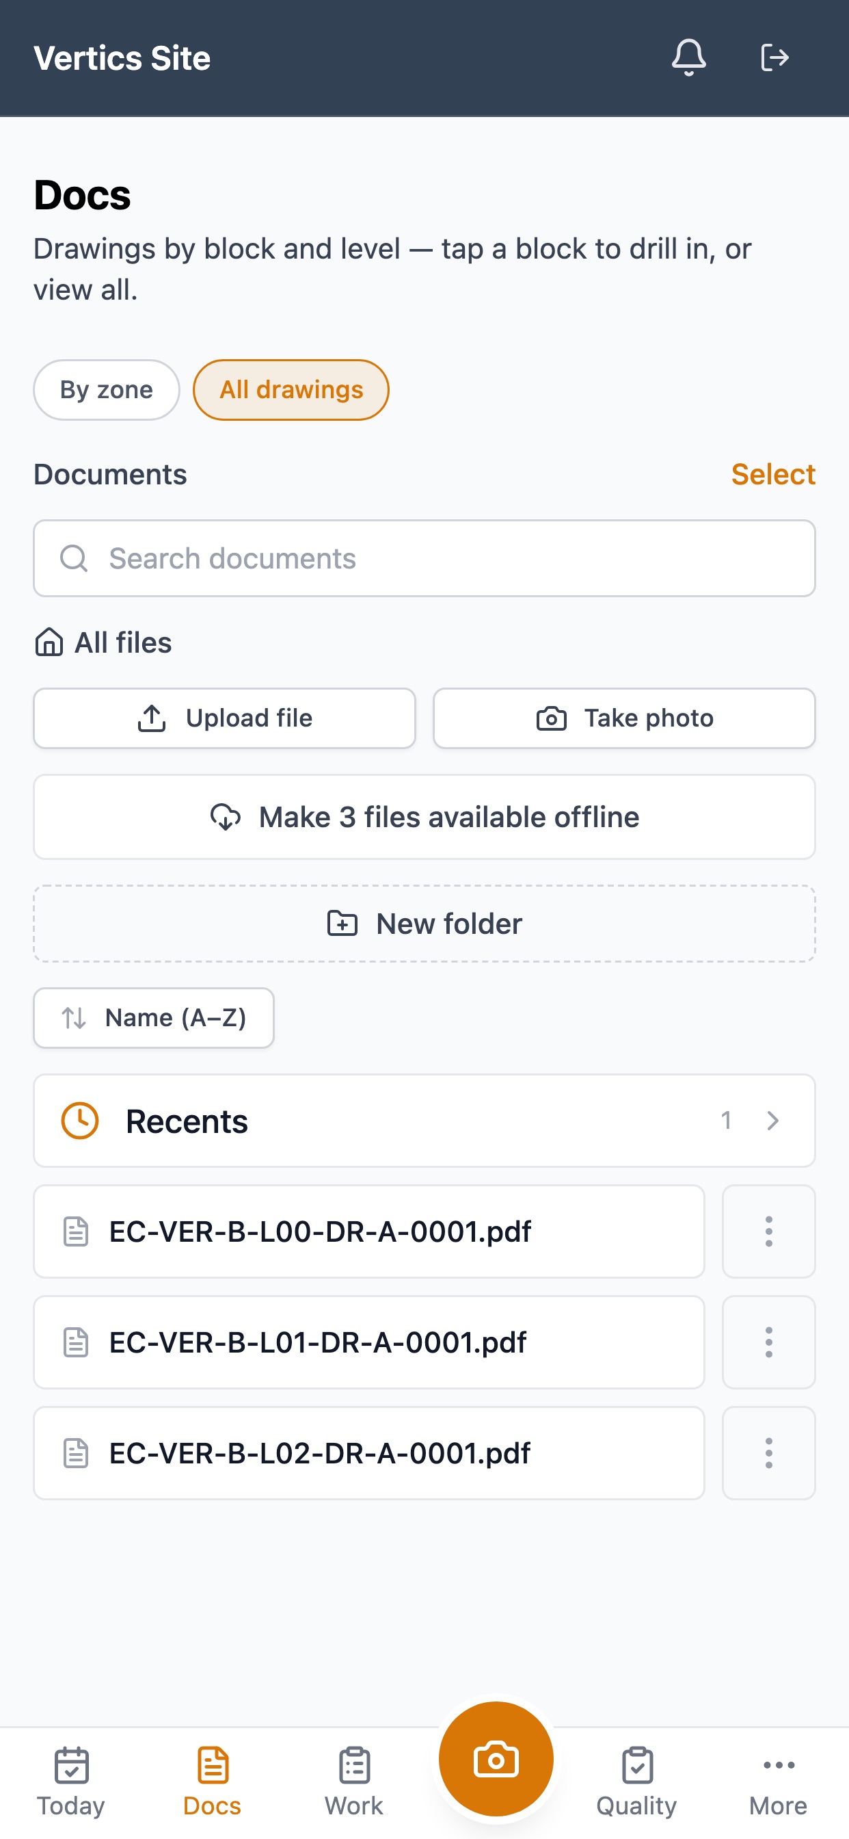
Task: Open EC-VER-B-L02-DR-A-0001.pdf
Action: [x=369, y=1452]
